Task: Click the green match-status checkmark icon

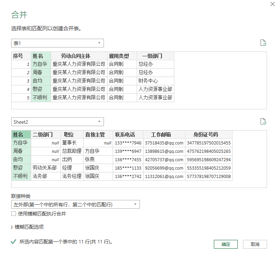Action: 14,241
